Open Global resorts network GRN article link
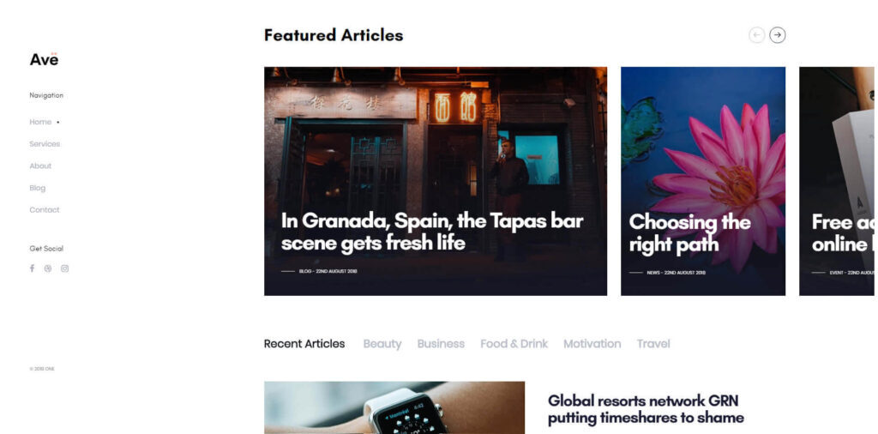The image size is (878, 434). click(x=646, y=409)
